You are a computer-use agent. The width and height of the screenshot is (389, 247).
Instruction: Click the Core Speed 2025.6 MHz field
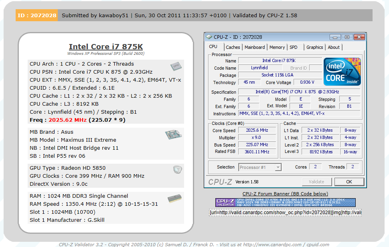(x=257, y=131)
